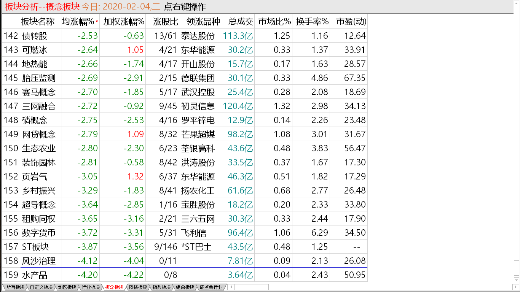Select the 风沙治理 sector row
The height and width of the screenshot is (292, 520).
tap(185, 261)
